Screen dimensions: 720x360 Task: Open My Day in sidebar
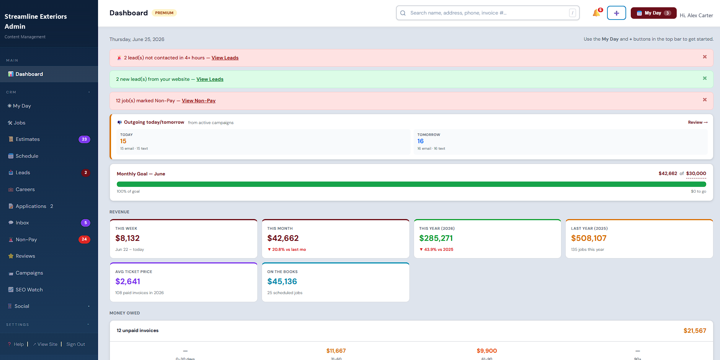(49, 106)
